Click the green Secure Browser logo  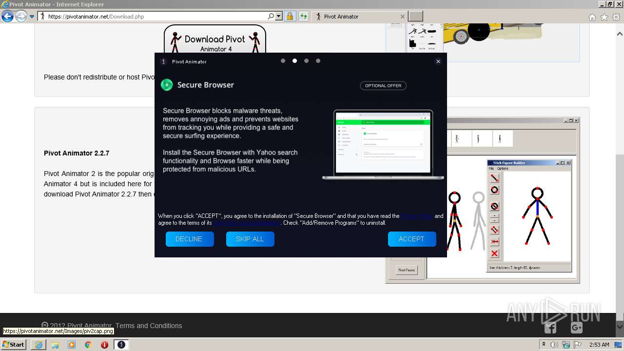point(167,85)
